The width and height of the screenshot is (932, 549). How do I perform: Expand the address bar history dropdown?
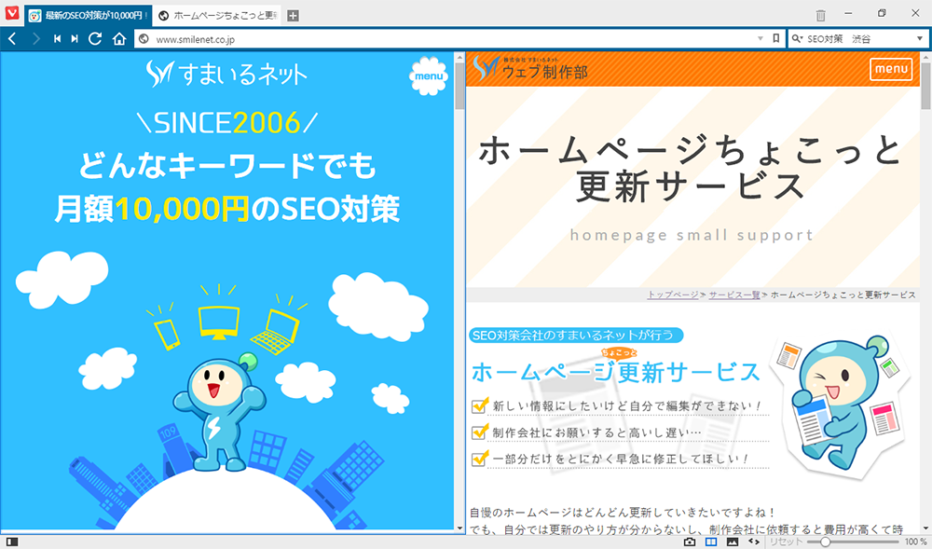(x=761, y=39)
